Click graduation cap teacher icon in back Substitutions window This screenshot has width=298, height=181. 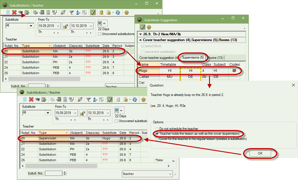click(20, 13)
